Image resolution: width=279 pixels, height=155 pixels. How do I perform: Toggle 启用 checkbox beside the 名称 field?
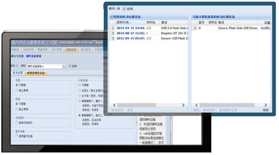pyautogui.click(x=70, y=66)
